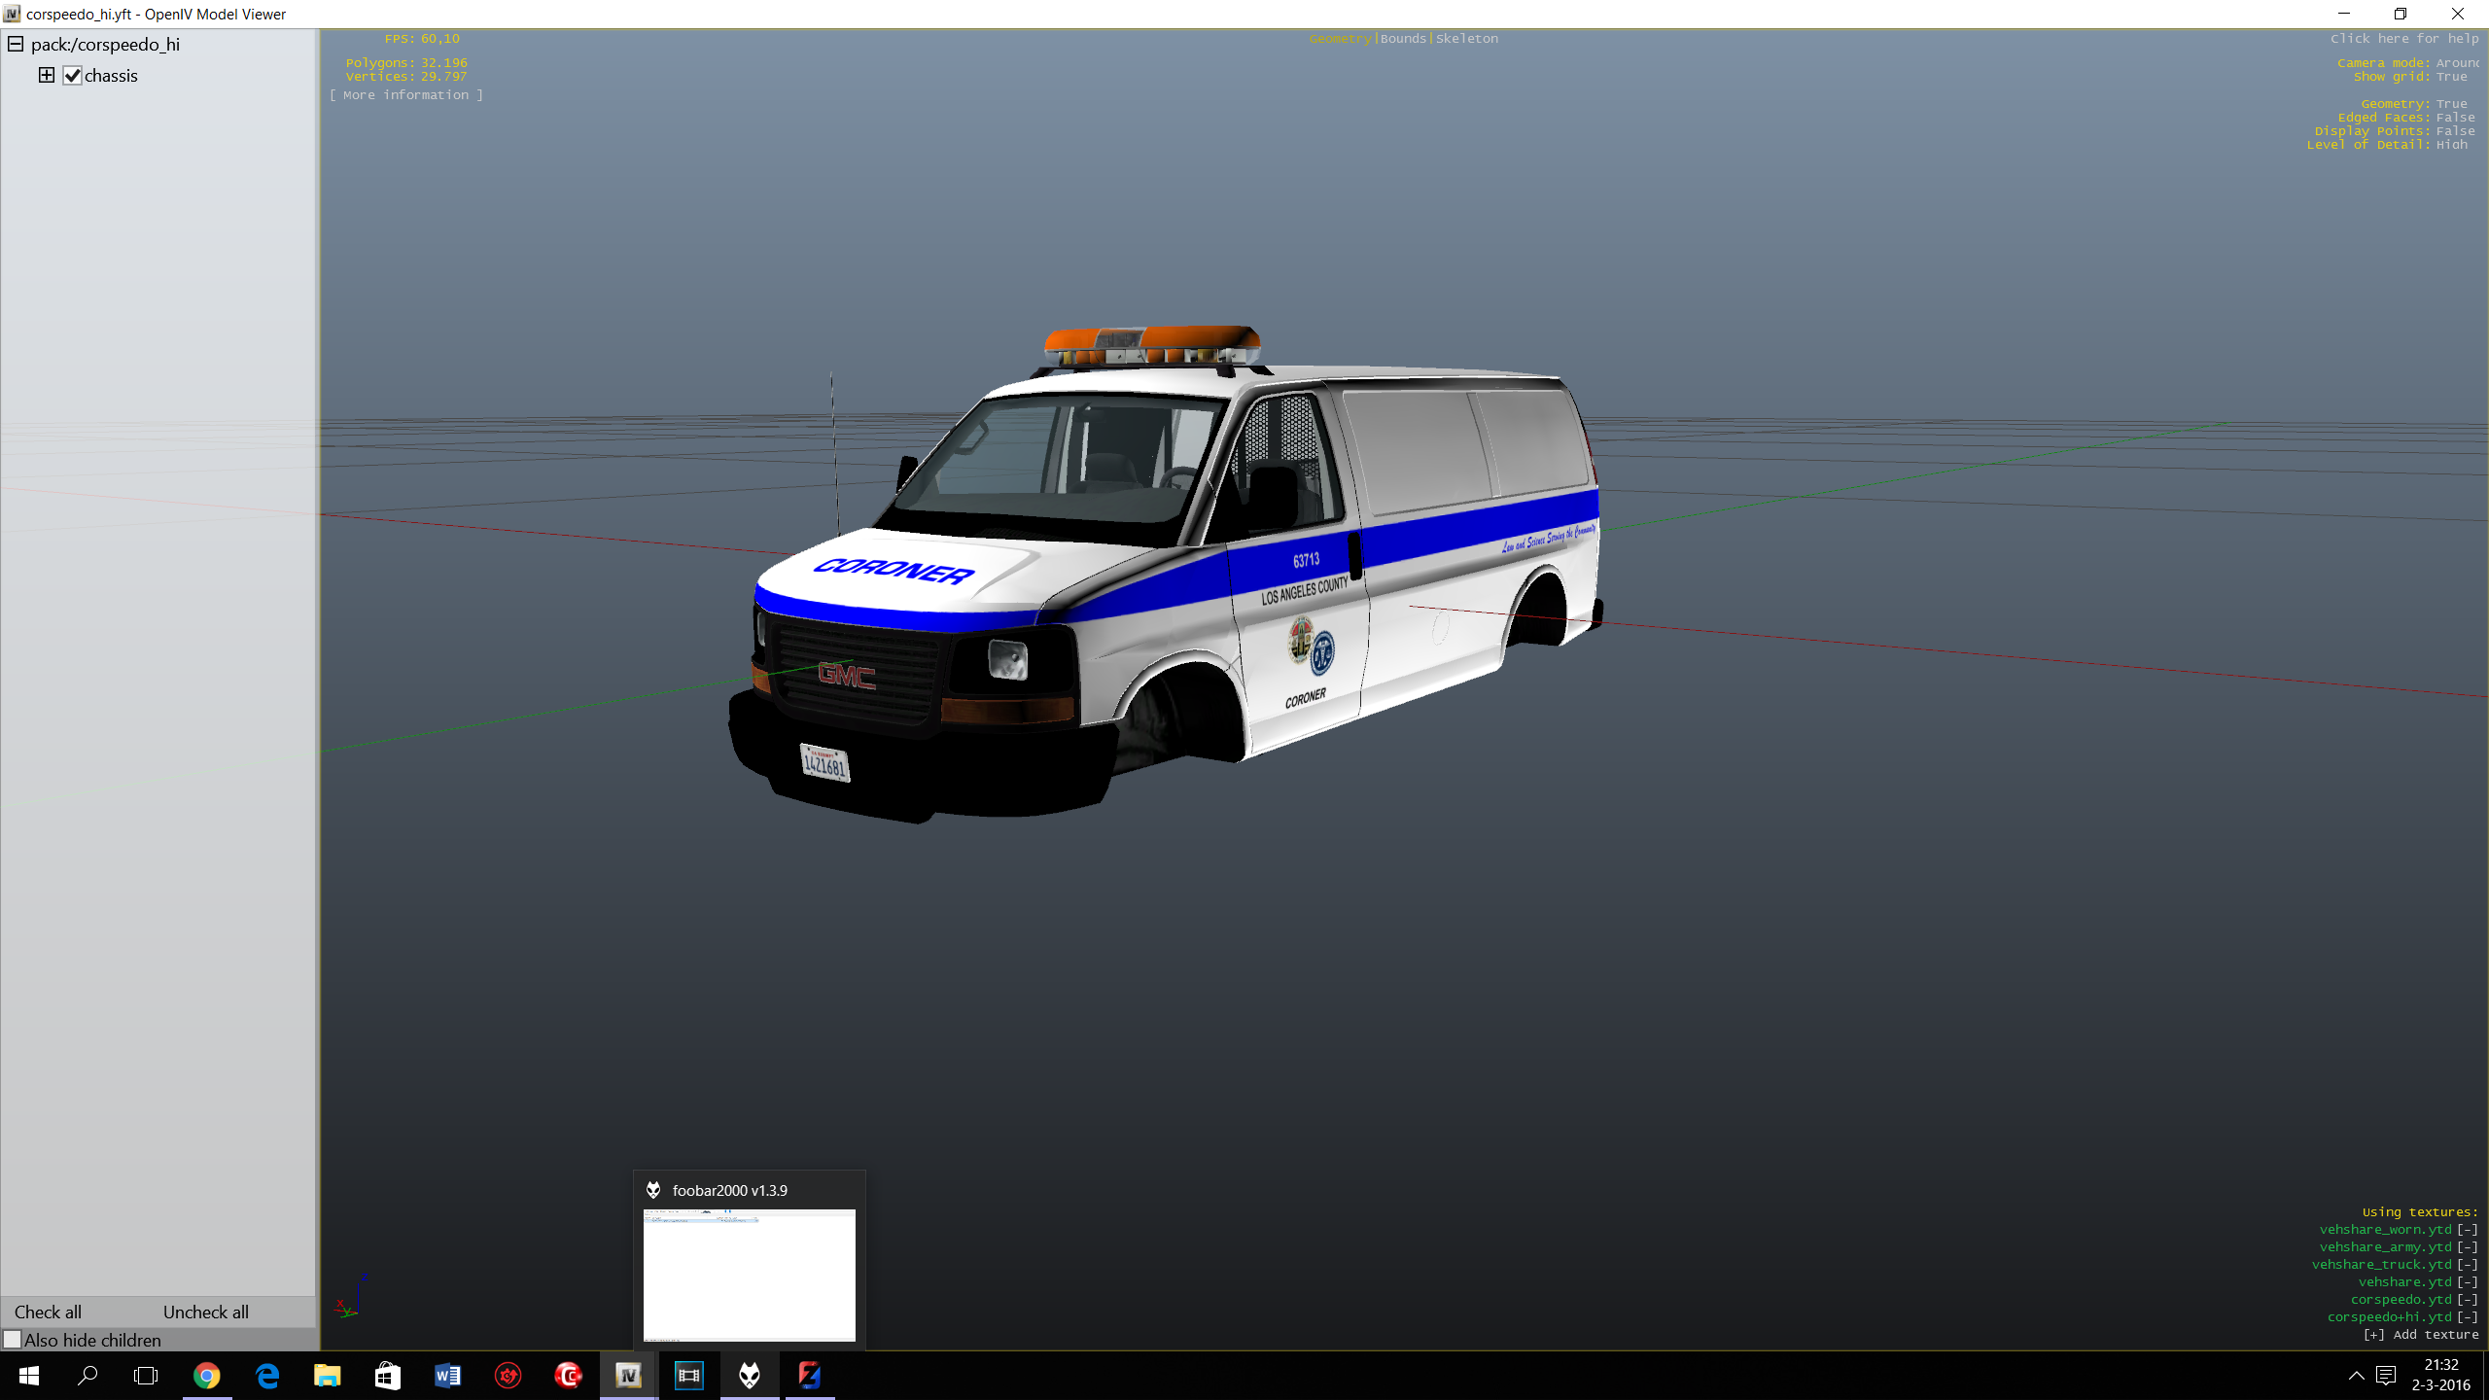Remove vehshare_army.ytd texture via its [-] icon
2489x1400 pixels.
pos(2468,1247)
